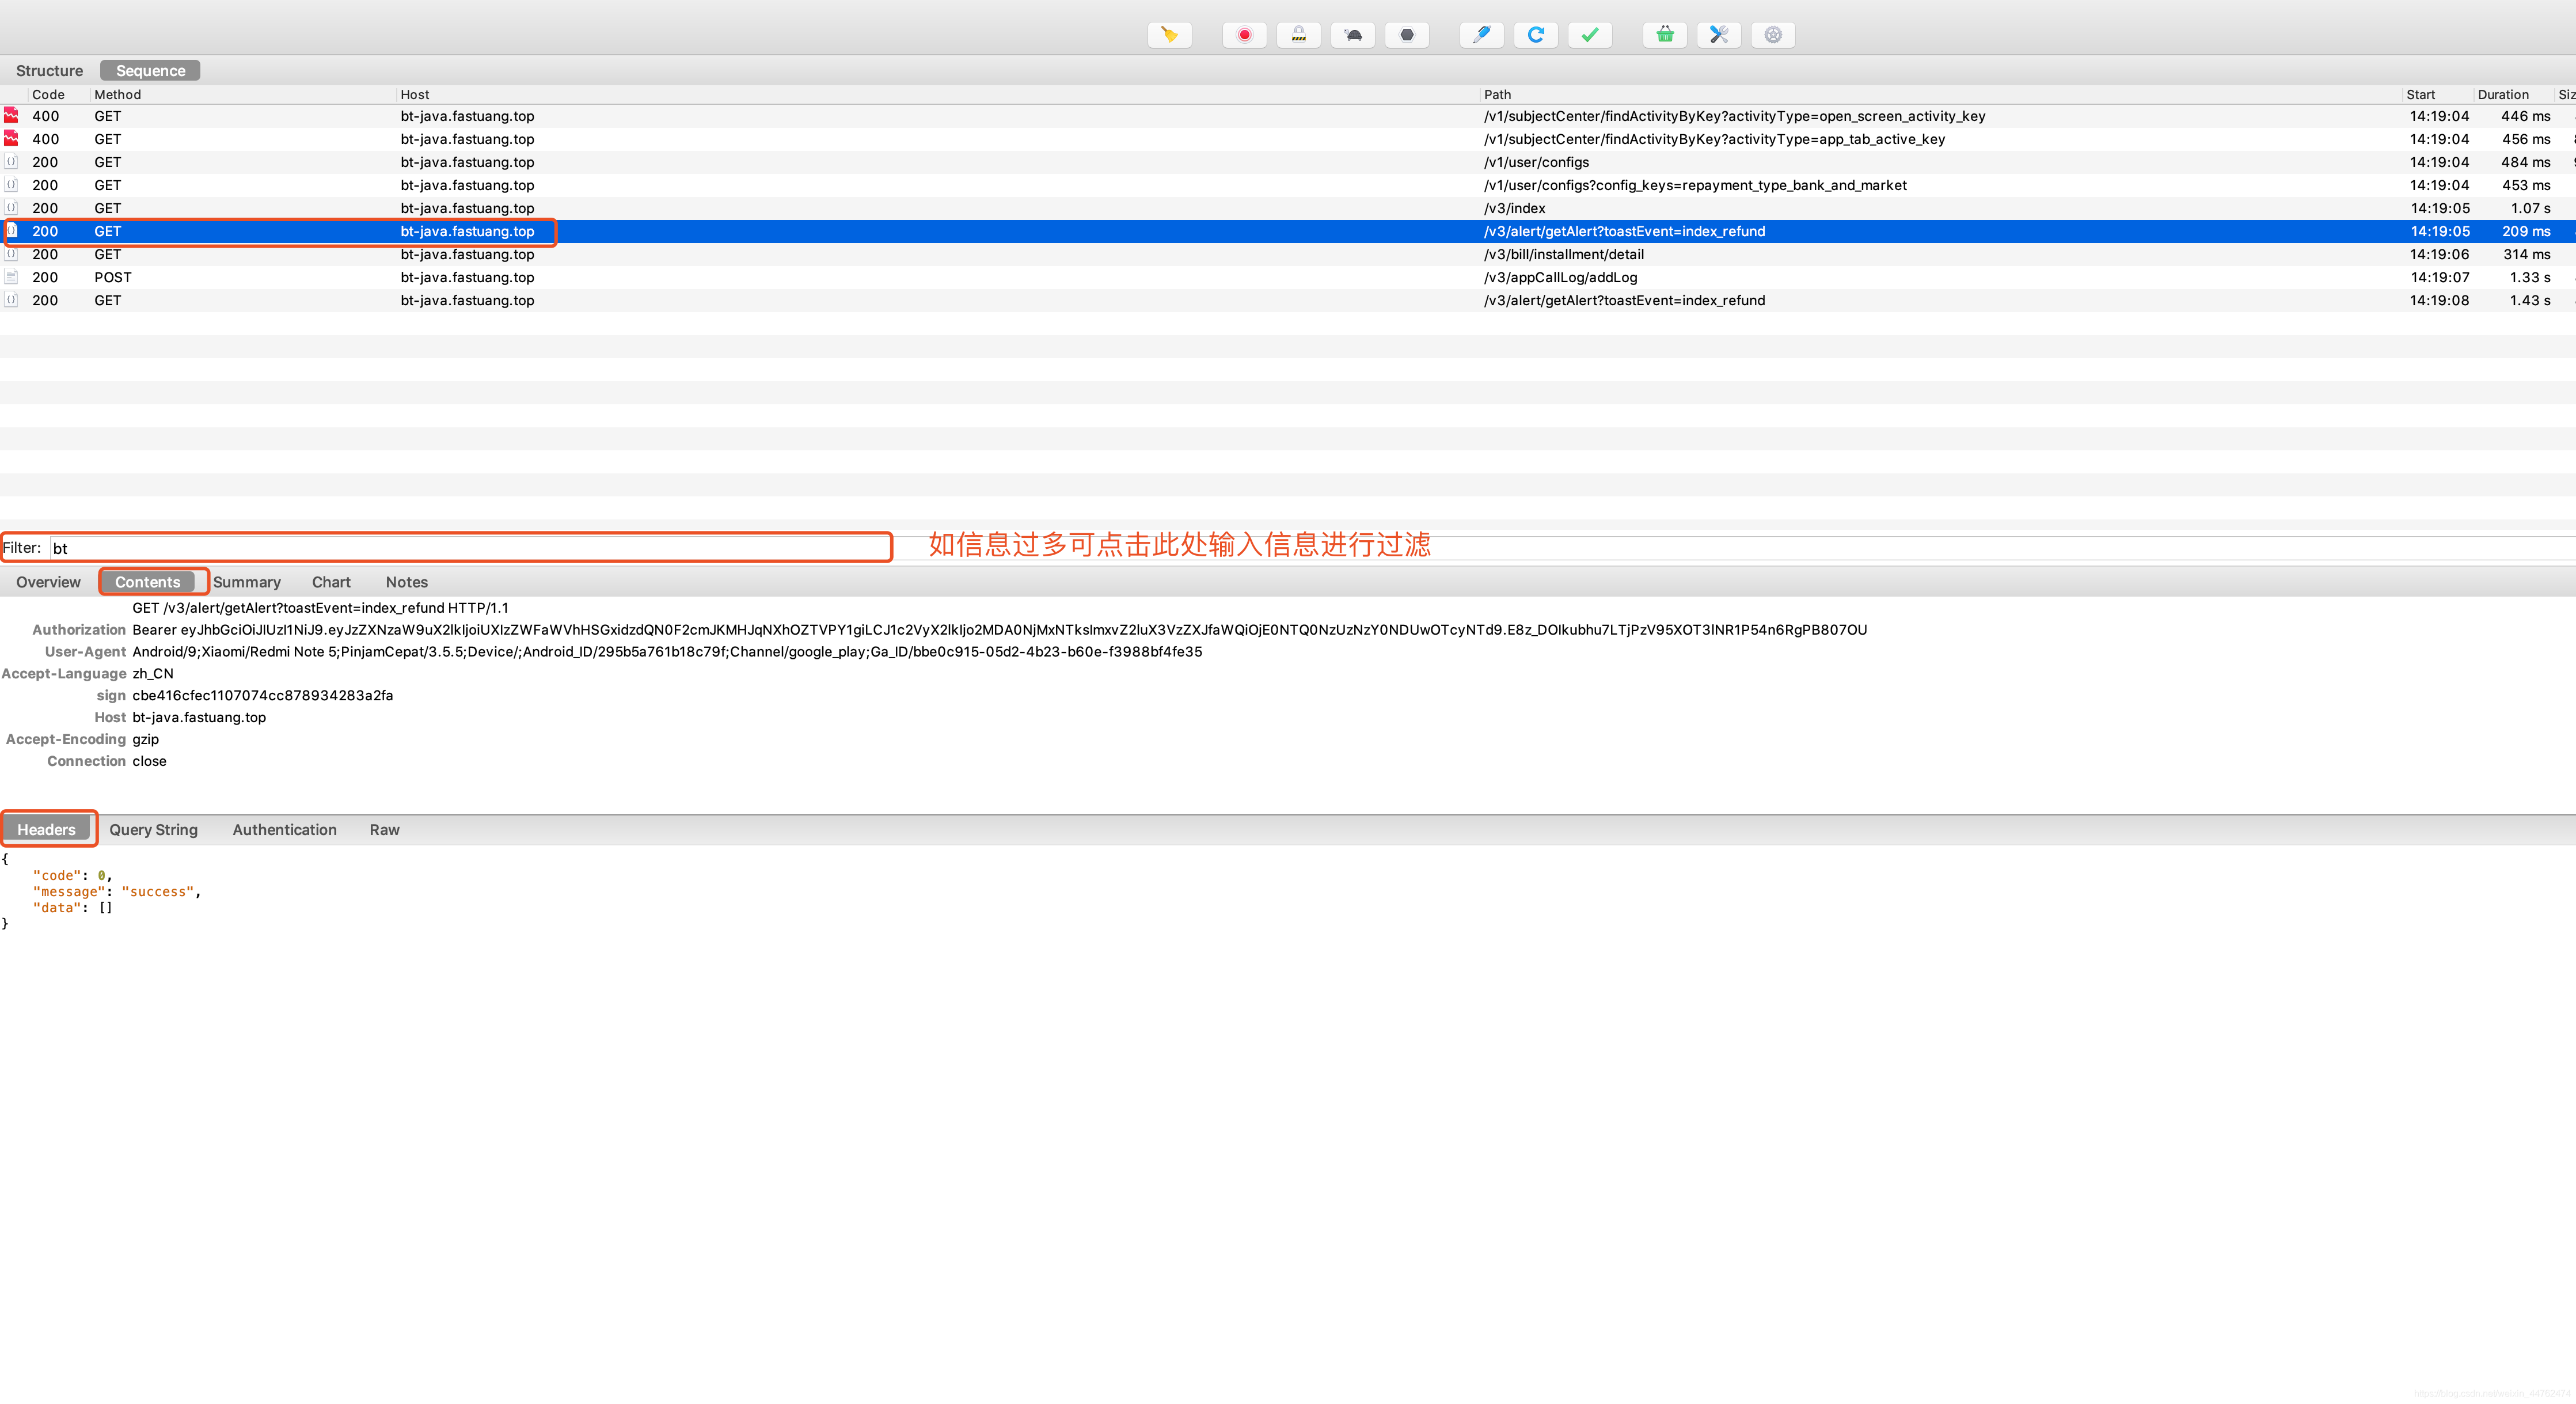Click row icon for /v3/bill/installment/detail request
This screenshot has height=1404, width=2576.
point(11,254)
